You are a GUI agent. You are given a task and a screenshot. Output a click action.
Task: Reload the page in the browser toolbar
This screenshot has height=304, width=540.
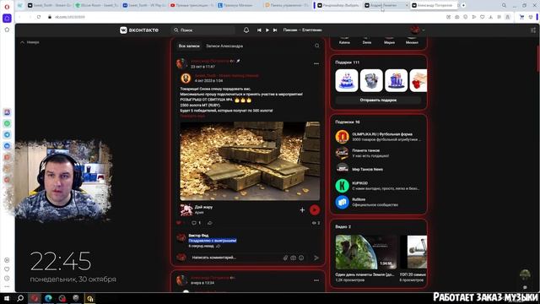coord(39,17)
